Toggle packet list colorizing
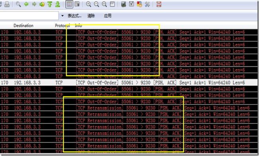This screenshot has height=156, width=259. tap(69, 4)
